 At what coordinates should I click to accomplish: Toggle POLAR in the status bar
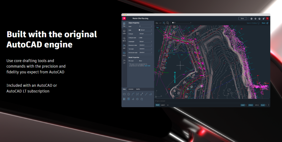(263, 105)
